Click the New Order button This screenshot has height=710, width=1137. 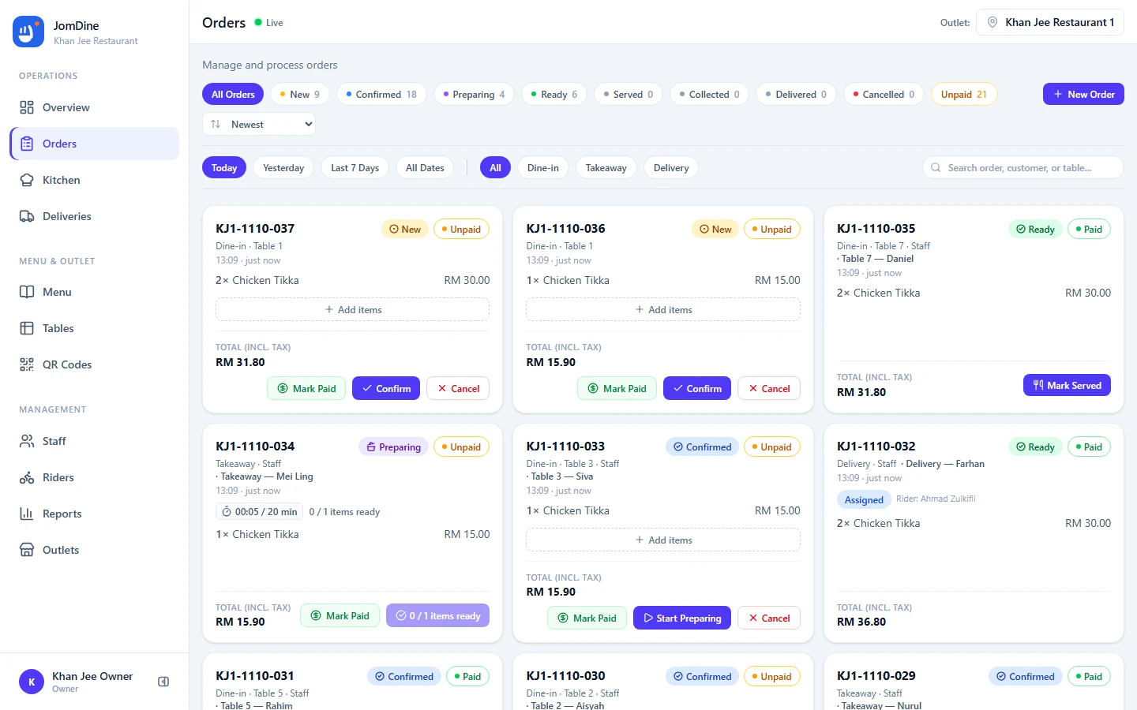click(x=1083, y=95)
